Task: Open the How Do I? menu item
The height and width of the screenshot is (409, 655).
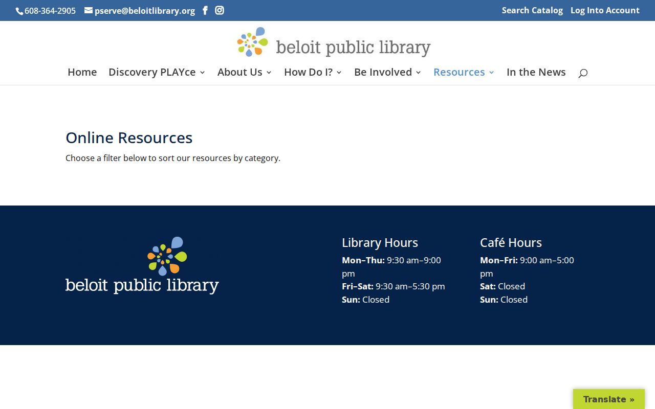Action: click(308, 72)
